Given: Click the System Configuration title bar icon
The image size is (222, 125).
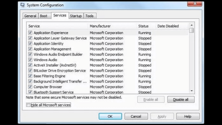Looking at the screenshot, I should (x=23, y=5).
